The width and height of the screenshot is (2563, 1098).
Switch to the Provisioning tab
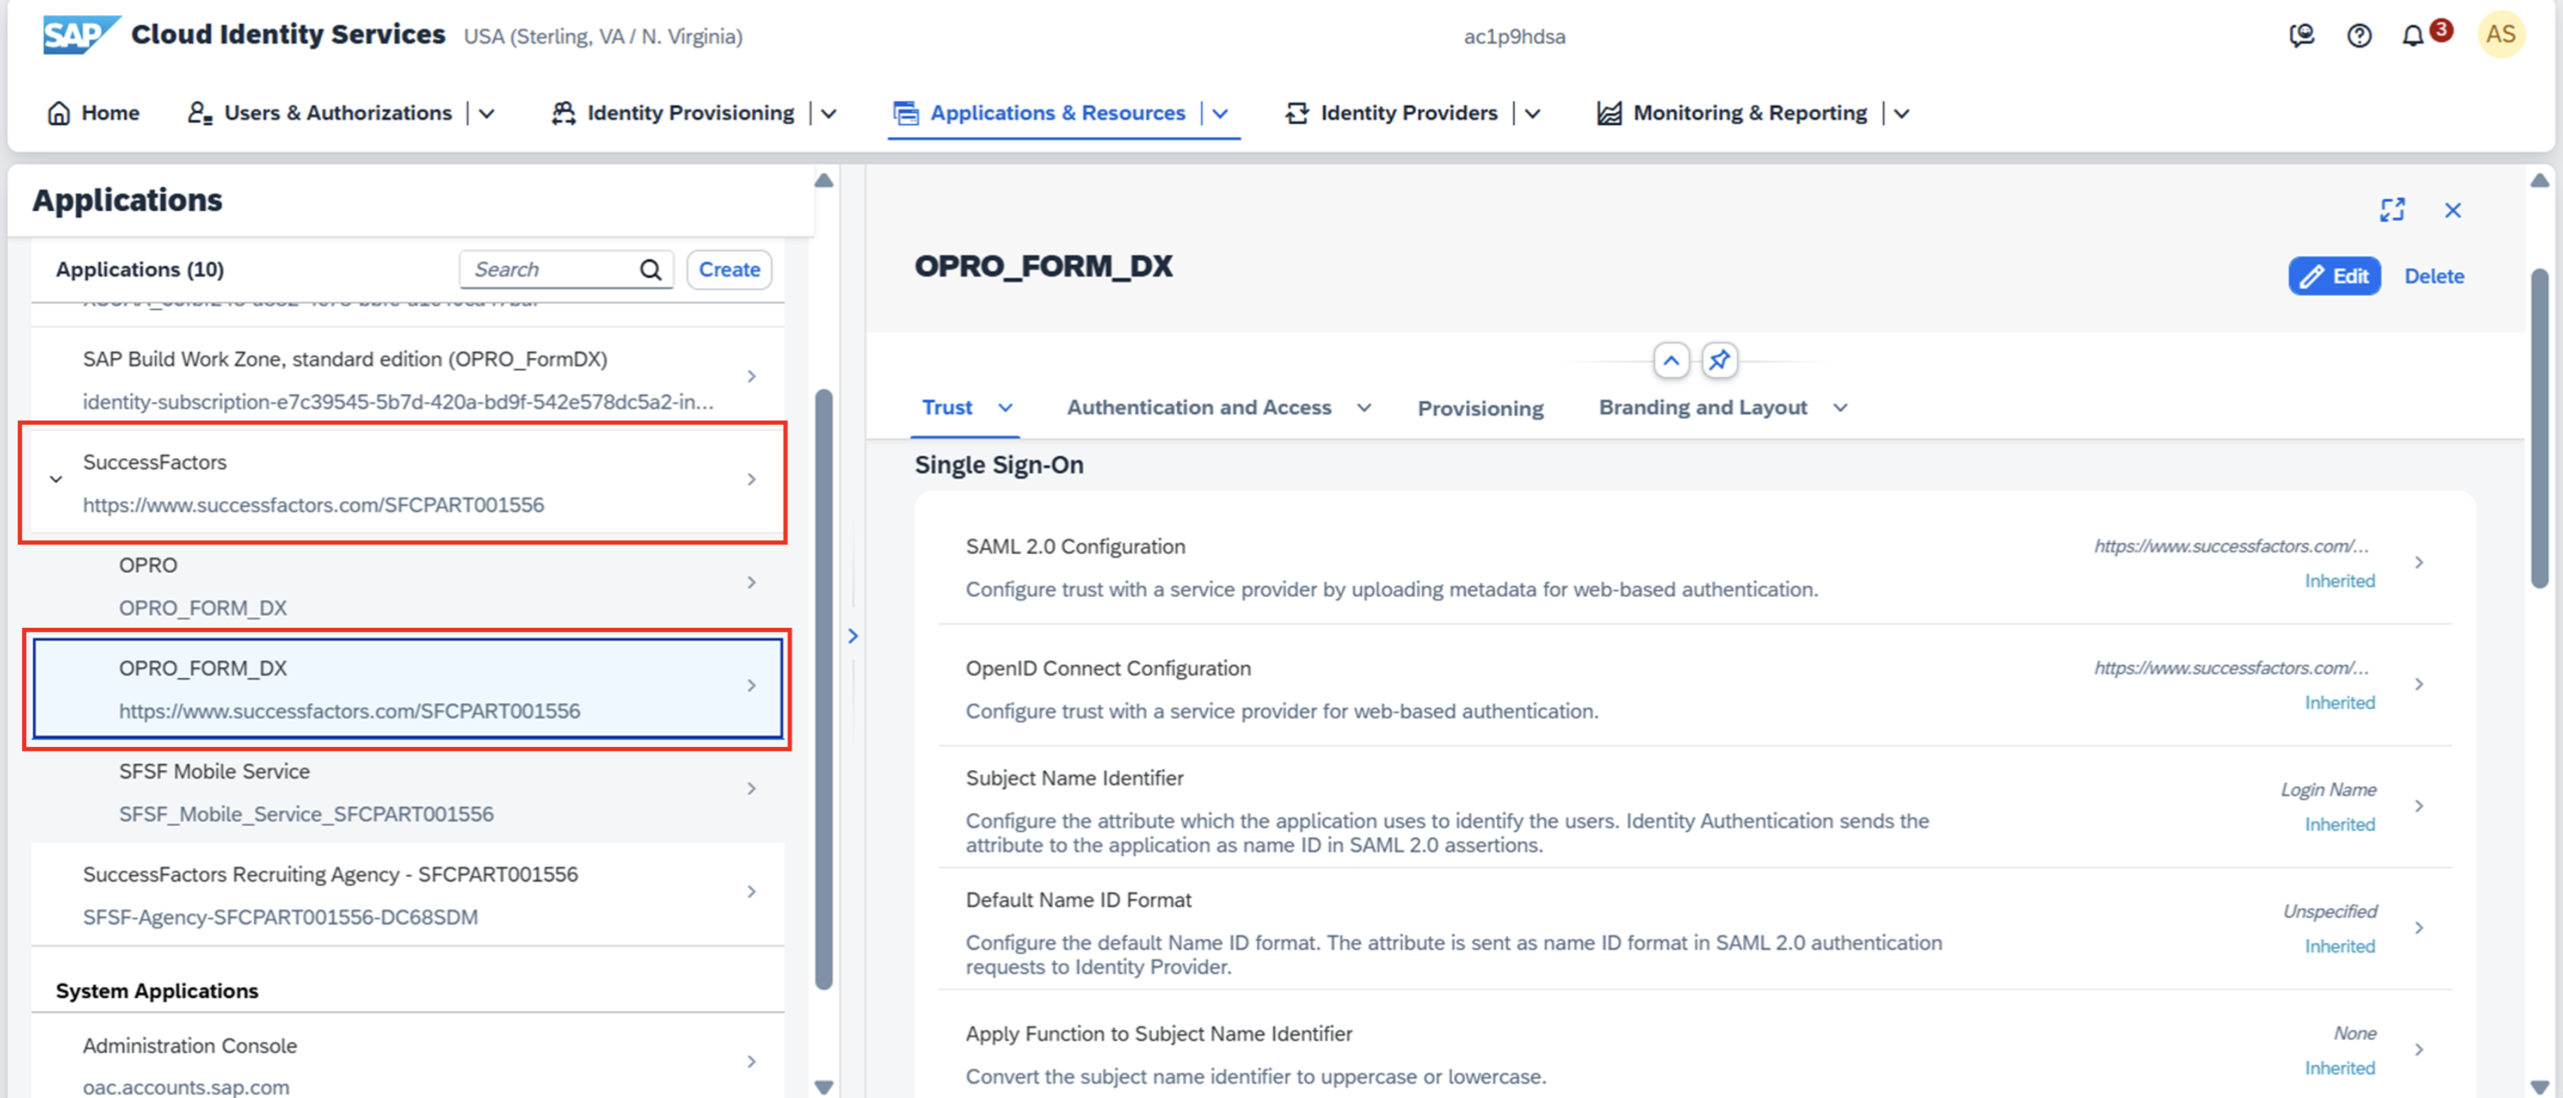1479,408
